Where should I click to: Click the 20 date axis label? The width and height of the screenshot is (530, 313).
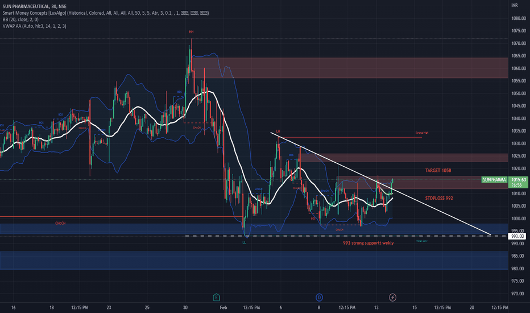(472, 307)
